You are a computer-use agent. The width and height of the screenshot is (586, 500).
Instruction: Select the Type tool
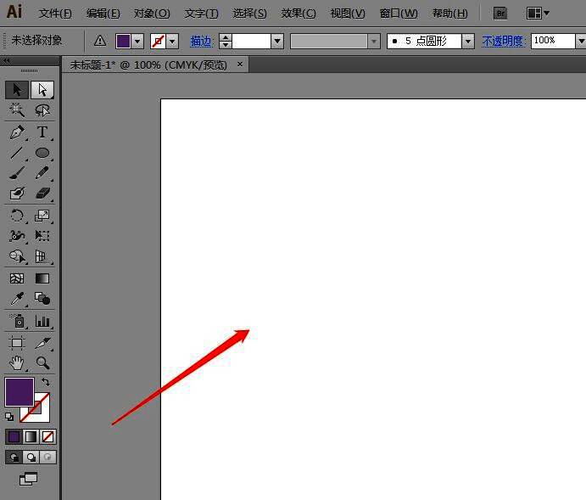click(42, 132)
